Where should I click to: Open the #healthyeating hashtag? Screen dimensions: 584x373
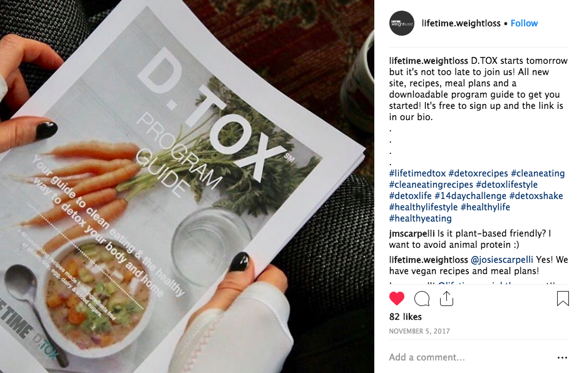coord(421,218)
